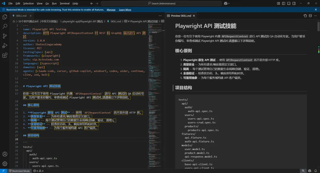The height and width of the screenshot is (173, 320).
Task: Switch to the SKILL.md editor tab
Action: coord(21,16)
